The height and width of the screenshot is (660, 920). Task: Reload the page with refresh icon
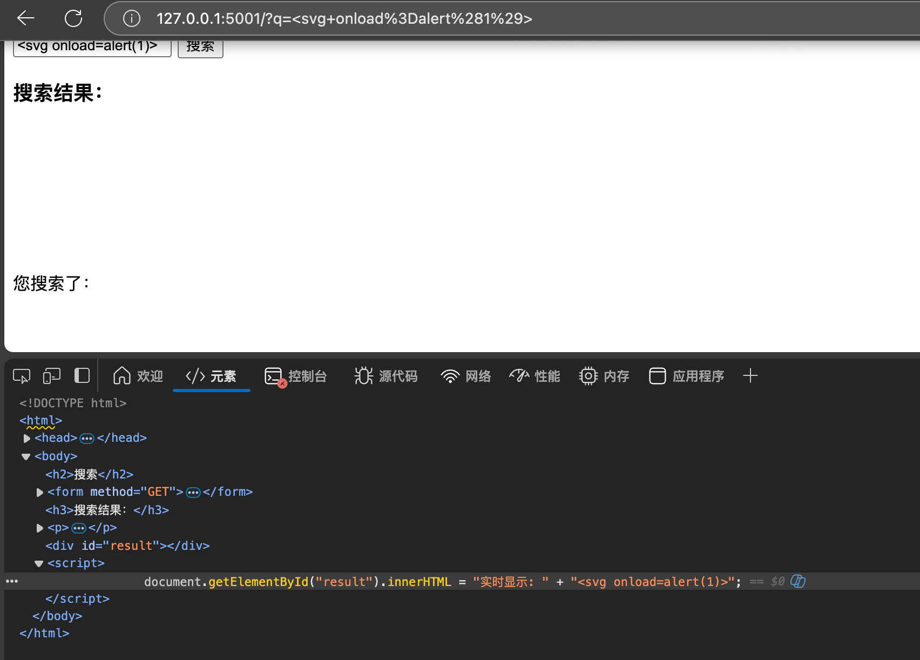73,18
